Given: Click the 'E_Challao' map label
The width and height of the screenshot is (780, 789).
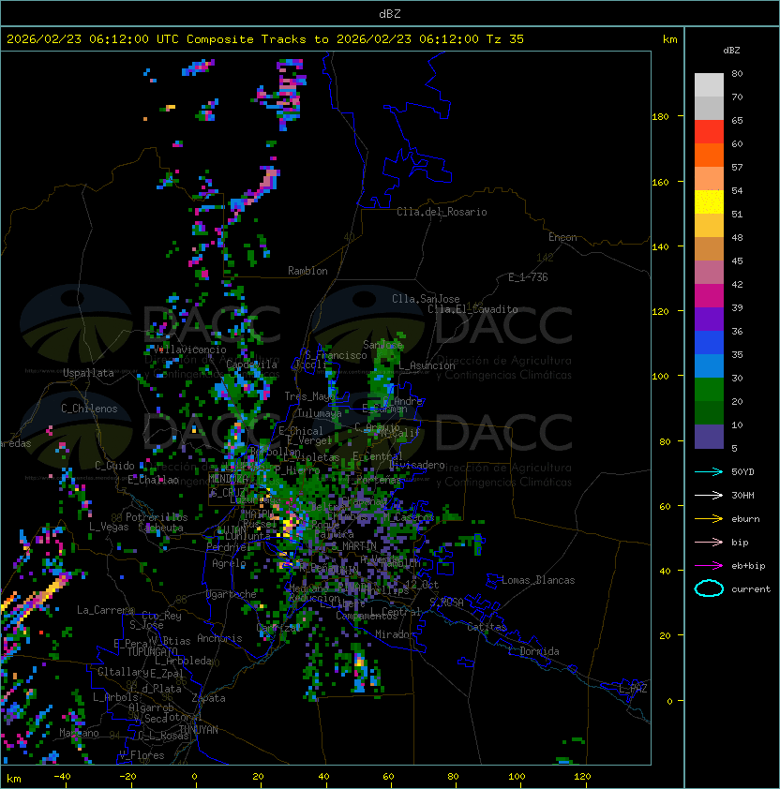Looking at the screenshot, I should pyautogui.click(x=153, y=480).
